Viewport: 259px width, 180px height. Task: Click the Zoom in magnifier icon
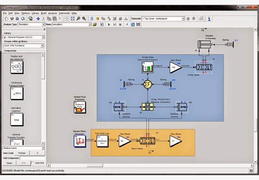click(x=84, y=19)
